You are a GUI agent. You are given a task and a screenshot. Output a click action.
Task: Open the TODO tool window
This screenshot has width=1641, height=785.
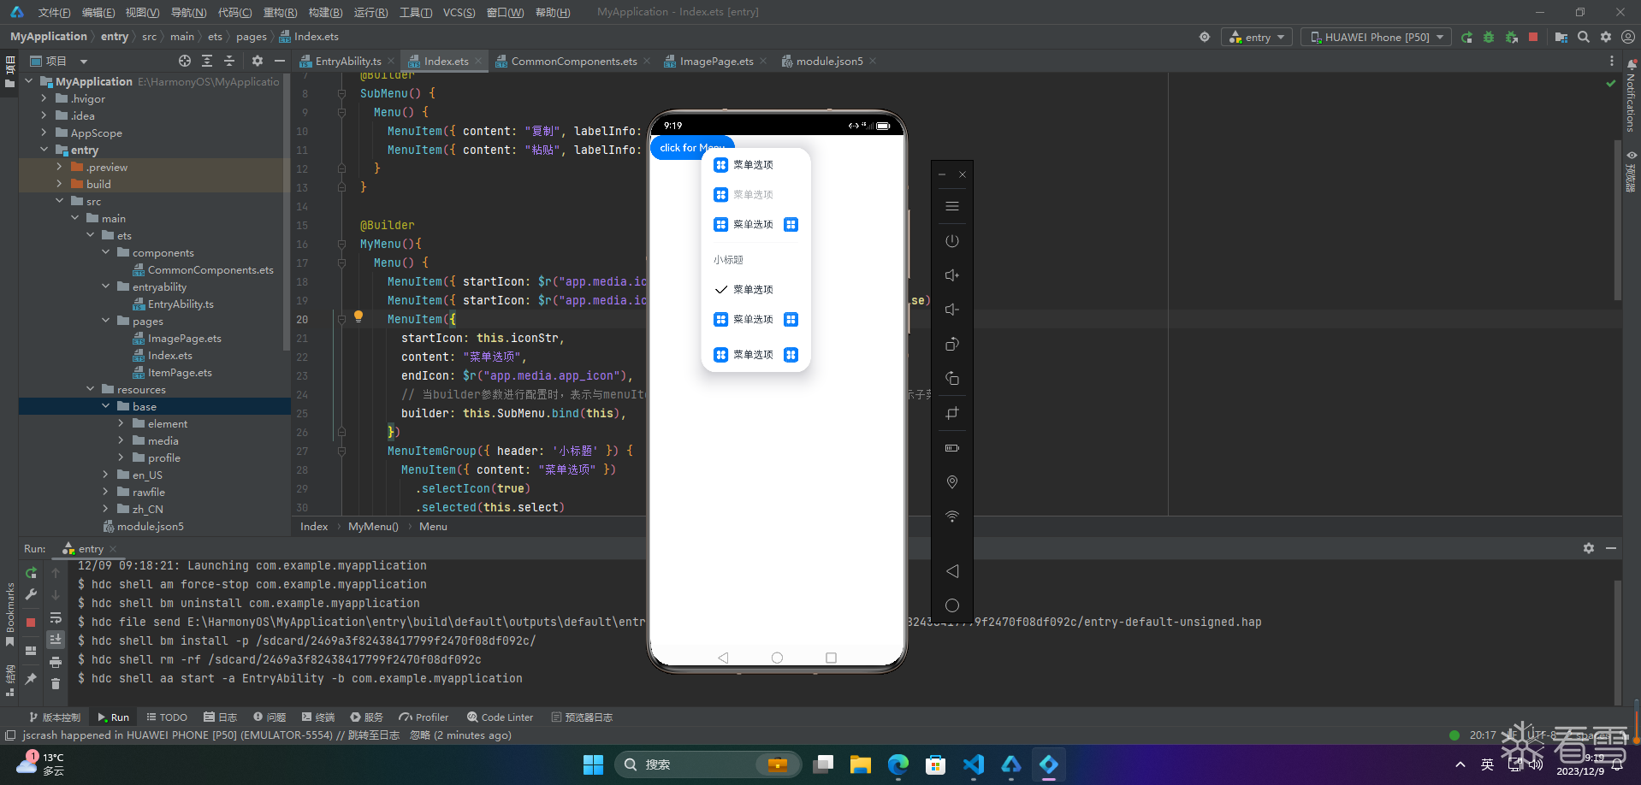[167, 717]
